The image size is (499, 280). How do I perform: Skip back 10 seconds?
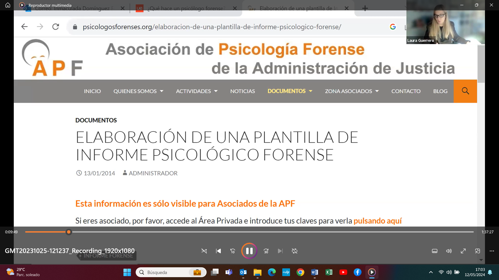233,251
